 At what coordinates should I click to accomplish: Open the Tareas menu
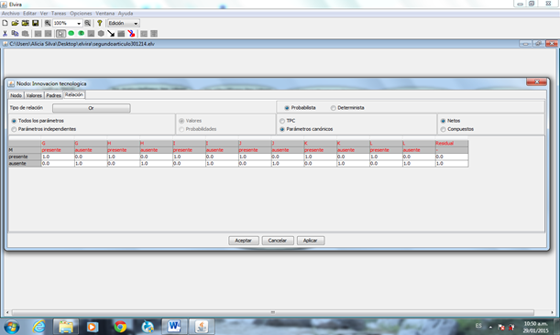pyautogui.click(x=59, y=13)
